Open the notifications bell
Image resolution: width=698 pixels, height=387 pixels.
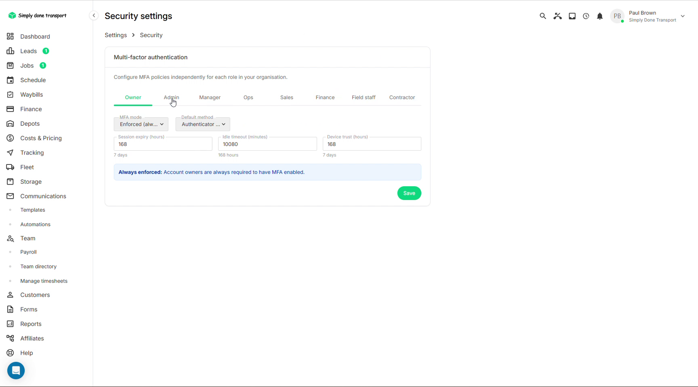[600, 16]
